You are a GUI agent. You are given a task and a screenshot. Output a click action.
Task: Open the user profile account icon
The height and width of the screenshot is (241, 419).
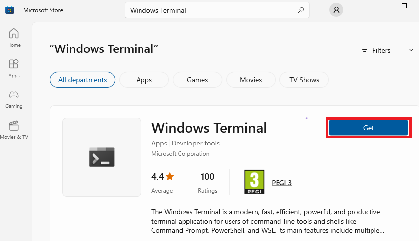tap(336, 10)
